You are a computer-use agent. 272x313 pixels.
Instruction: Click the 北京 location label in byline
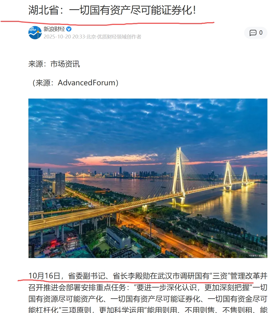pos(91,37)
